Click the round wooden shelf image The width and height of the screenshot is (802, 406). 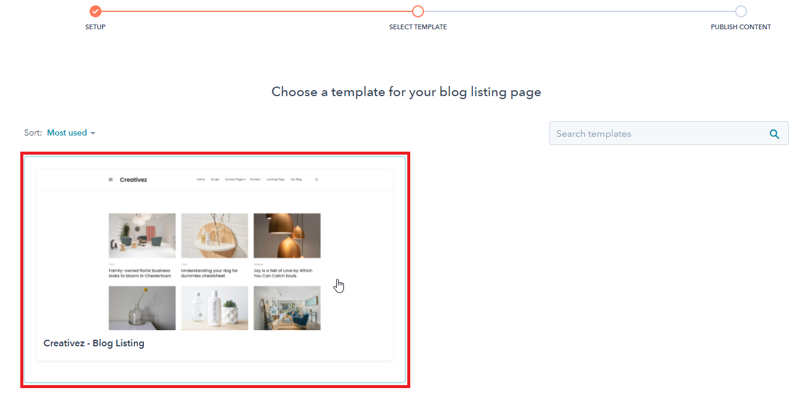coord(214,236)
